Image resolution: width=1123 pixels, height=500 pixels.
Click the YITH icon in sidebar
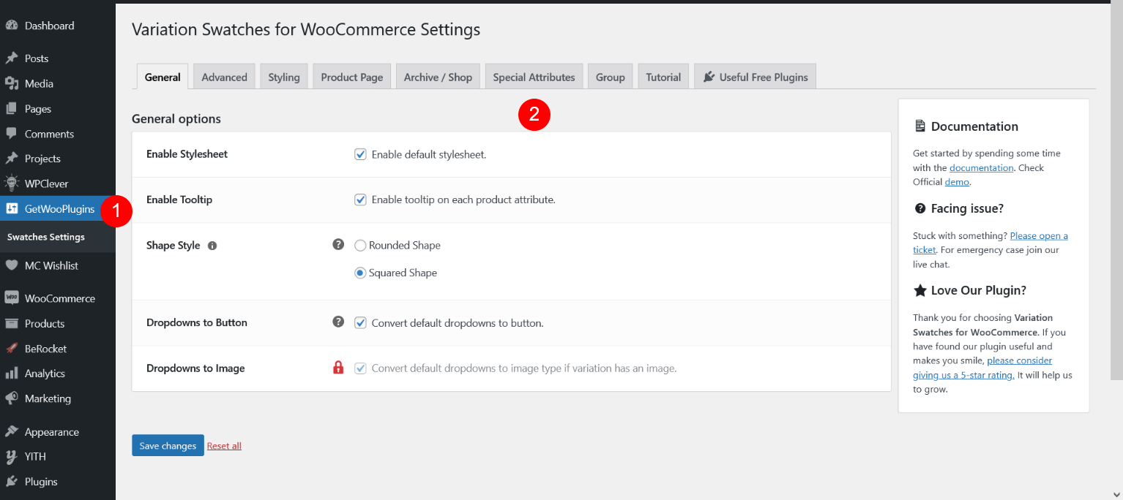(x=12, y=457)
